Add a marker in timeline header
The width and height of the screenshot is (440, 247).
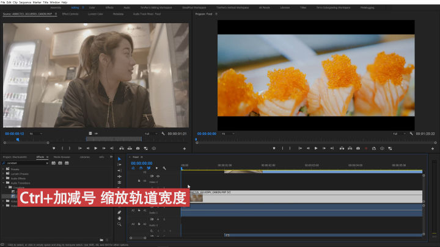coord(156,168)
